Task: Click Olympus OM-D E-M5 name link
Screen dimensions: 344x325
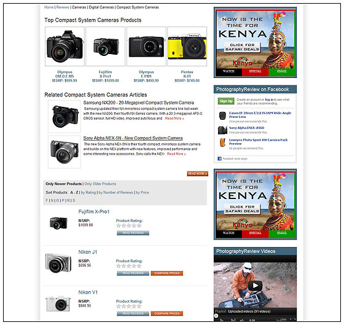Action: point(64,74)
